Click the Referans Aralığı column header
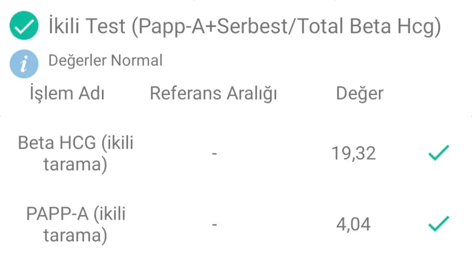Viewport: 472px width, 259px height. (x=213, y=94)
